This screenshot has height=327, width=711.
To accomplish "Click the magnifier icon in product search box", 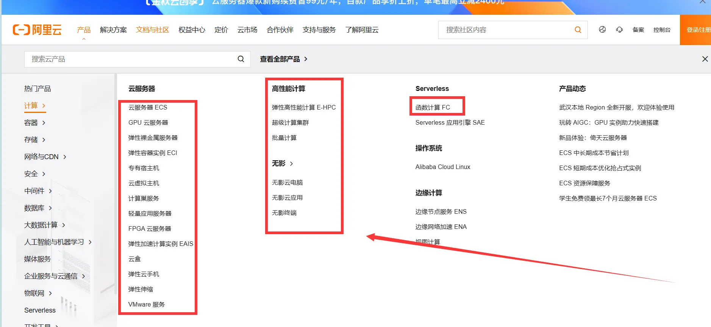I will pyautogui.click(x=241, y=59).
